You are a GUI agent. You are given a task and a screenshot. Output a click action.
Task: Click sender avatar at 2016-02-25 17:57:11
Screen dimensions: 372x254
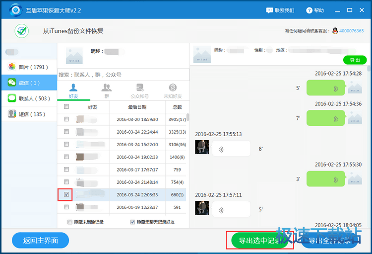202,208
